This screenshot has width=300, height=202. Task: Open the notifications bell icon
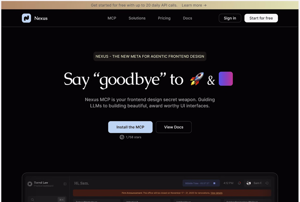point(239,183)
